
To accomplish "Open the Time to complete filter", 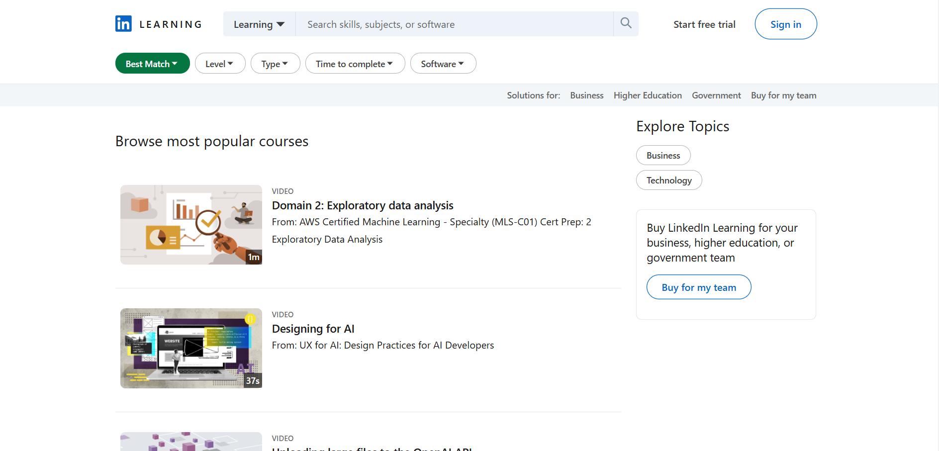I will tap(355, 64).
